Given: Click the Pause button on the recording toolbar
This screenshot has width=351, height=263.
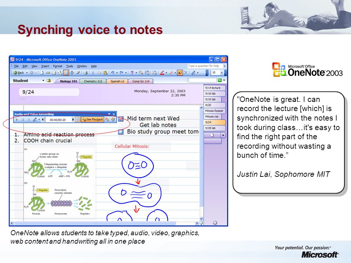Looking at the screenshot, I should (x=29, y=120).
